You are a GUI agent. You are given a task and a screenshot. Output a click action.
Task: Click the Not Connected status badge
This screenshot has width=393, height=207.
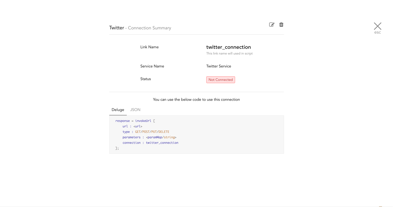tap(221, 80)
